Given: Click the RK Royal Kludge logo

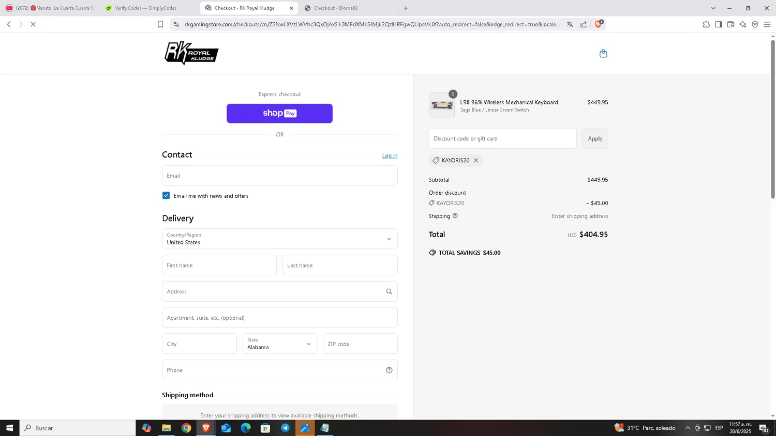Looking at the screenshot, I should (191, 53).
